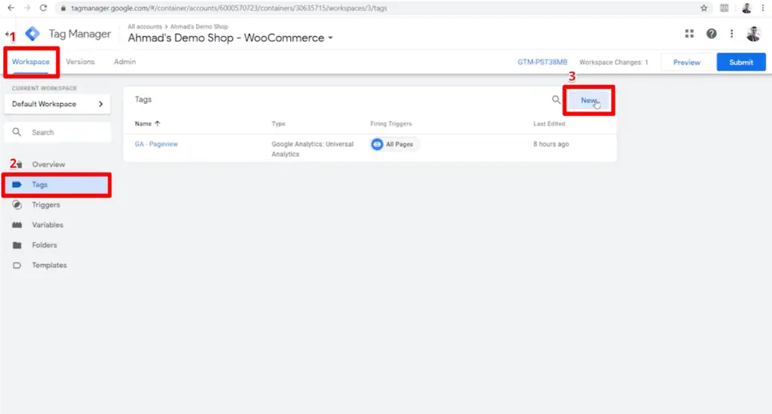Switch to the Versions tab
Image resolution: width=772 pixels, height=414 pixels.
80,62
